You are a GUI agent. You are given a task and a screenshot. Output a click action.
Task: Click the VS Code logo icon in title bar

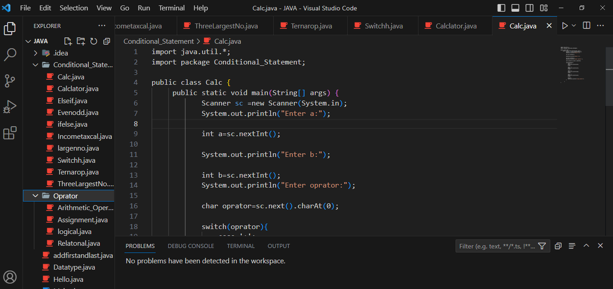click(x=7, y=8)
